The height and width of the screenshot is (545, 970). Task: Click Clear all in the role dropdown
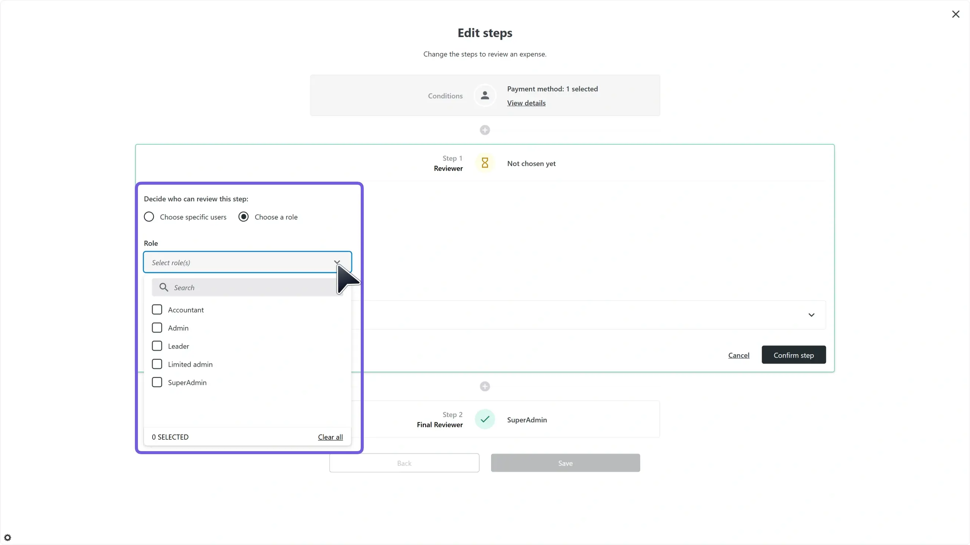[x=330, y=437]
